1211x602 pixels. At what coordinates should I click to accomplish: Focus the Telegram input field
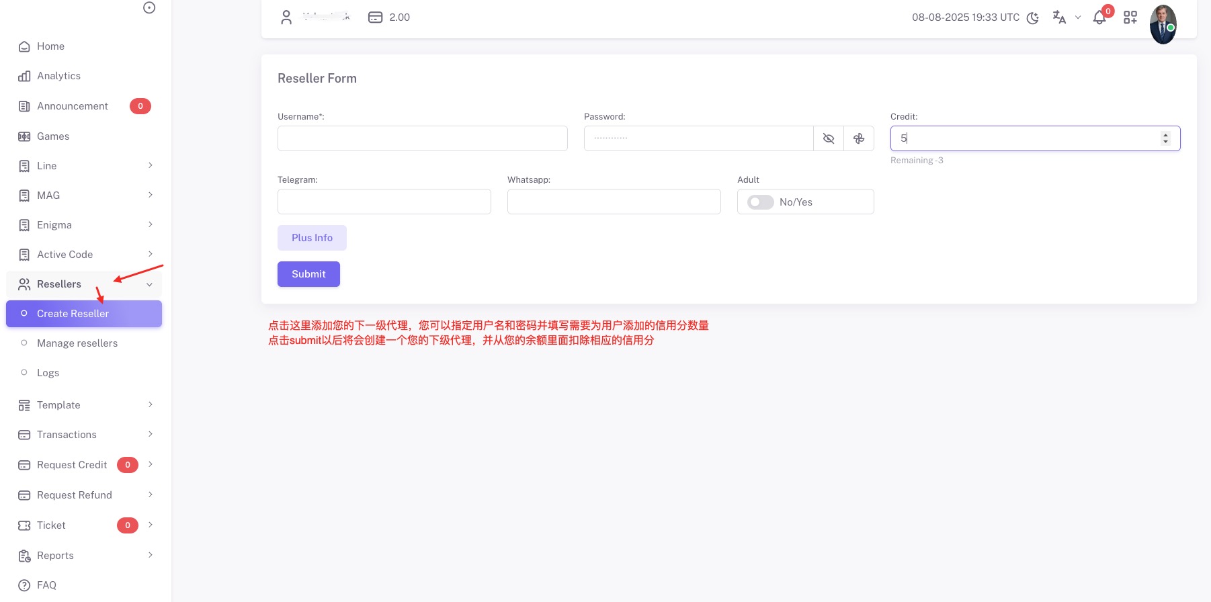click(x=384, y=202)
